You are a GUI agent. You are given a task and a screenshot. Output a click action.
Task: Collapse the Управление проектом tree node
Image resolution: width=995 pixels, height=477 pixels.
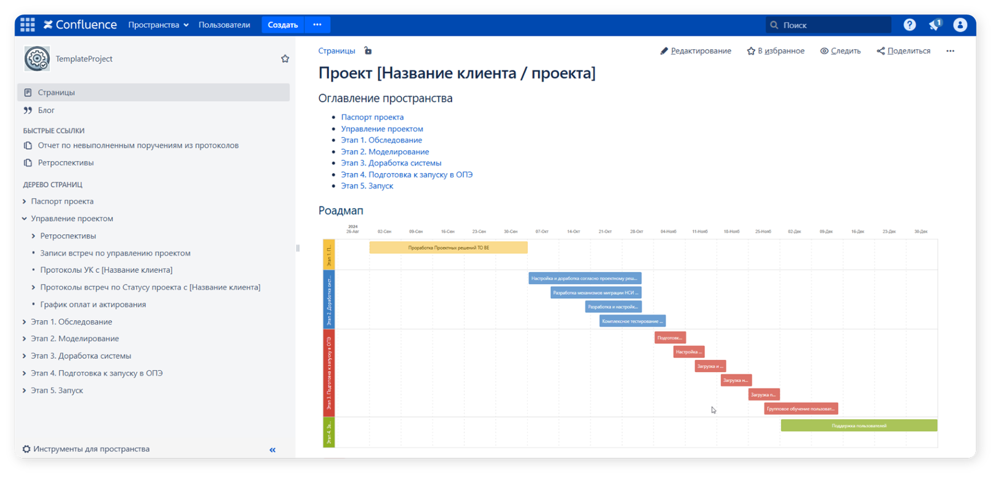[24, 219]
